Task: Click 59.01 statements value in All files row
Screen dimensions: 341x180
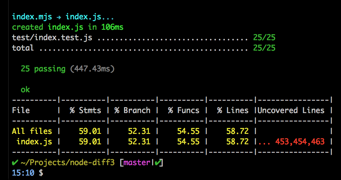Action: (x=90, y=131)
